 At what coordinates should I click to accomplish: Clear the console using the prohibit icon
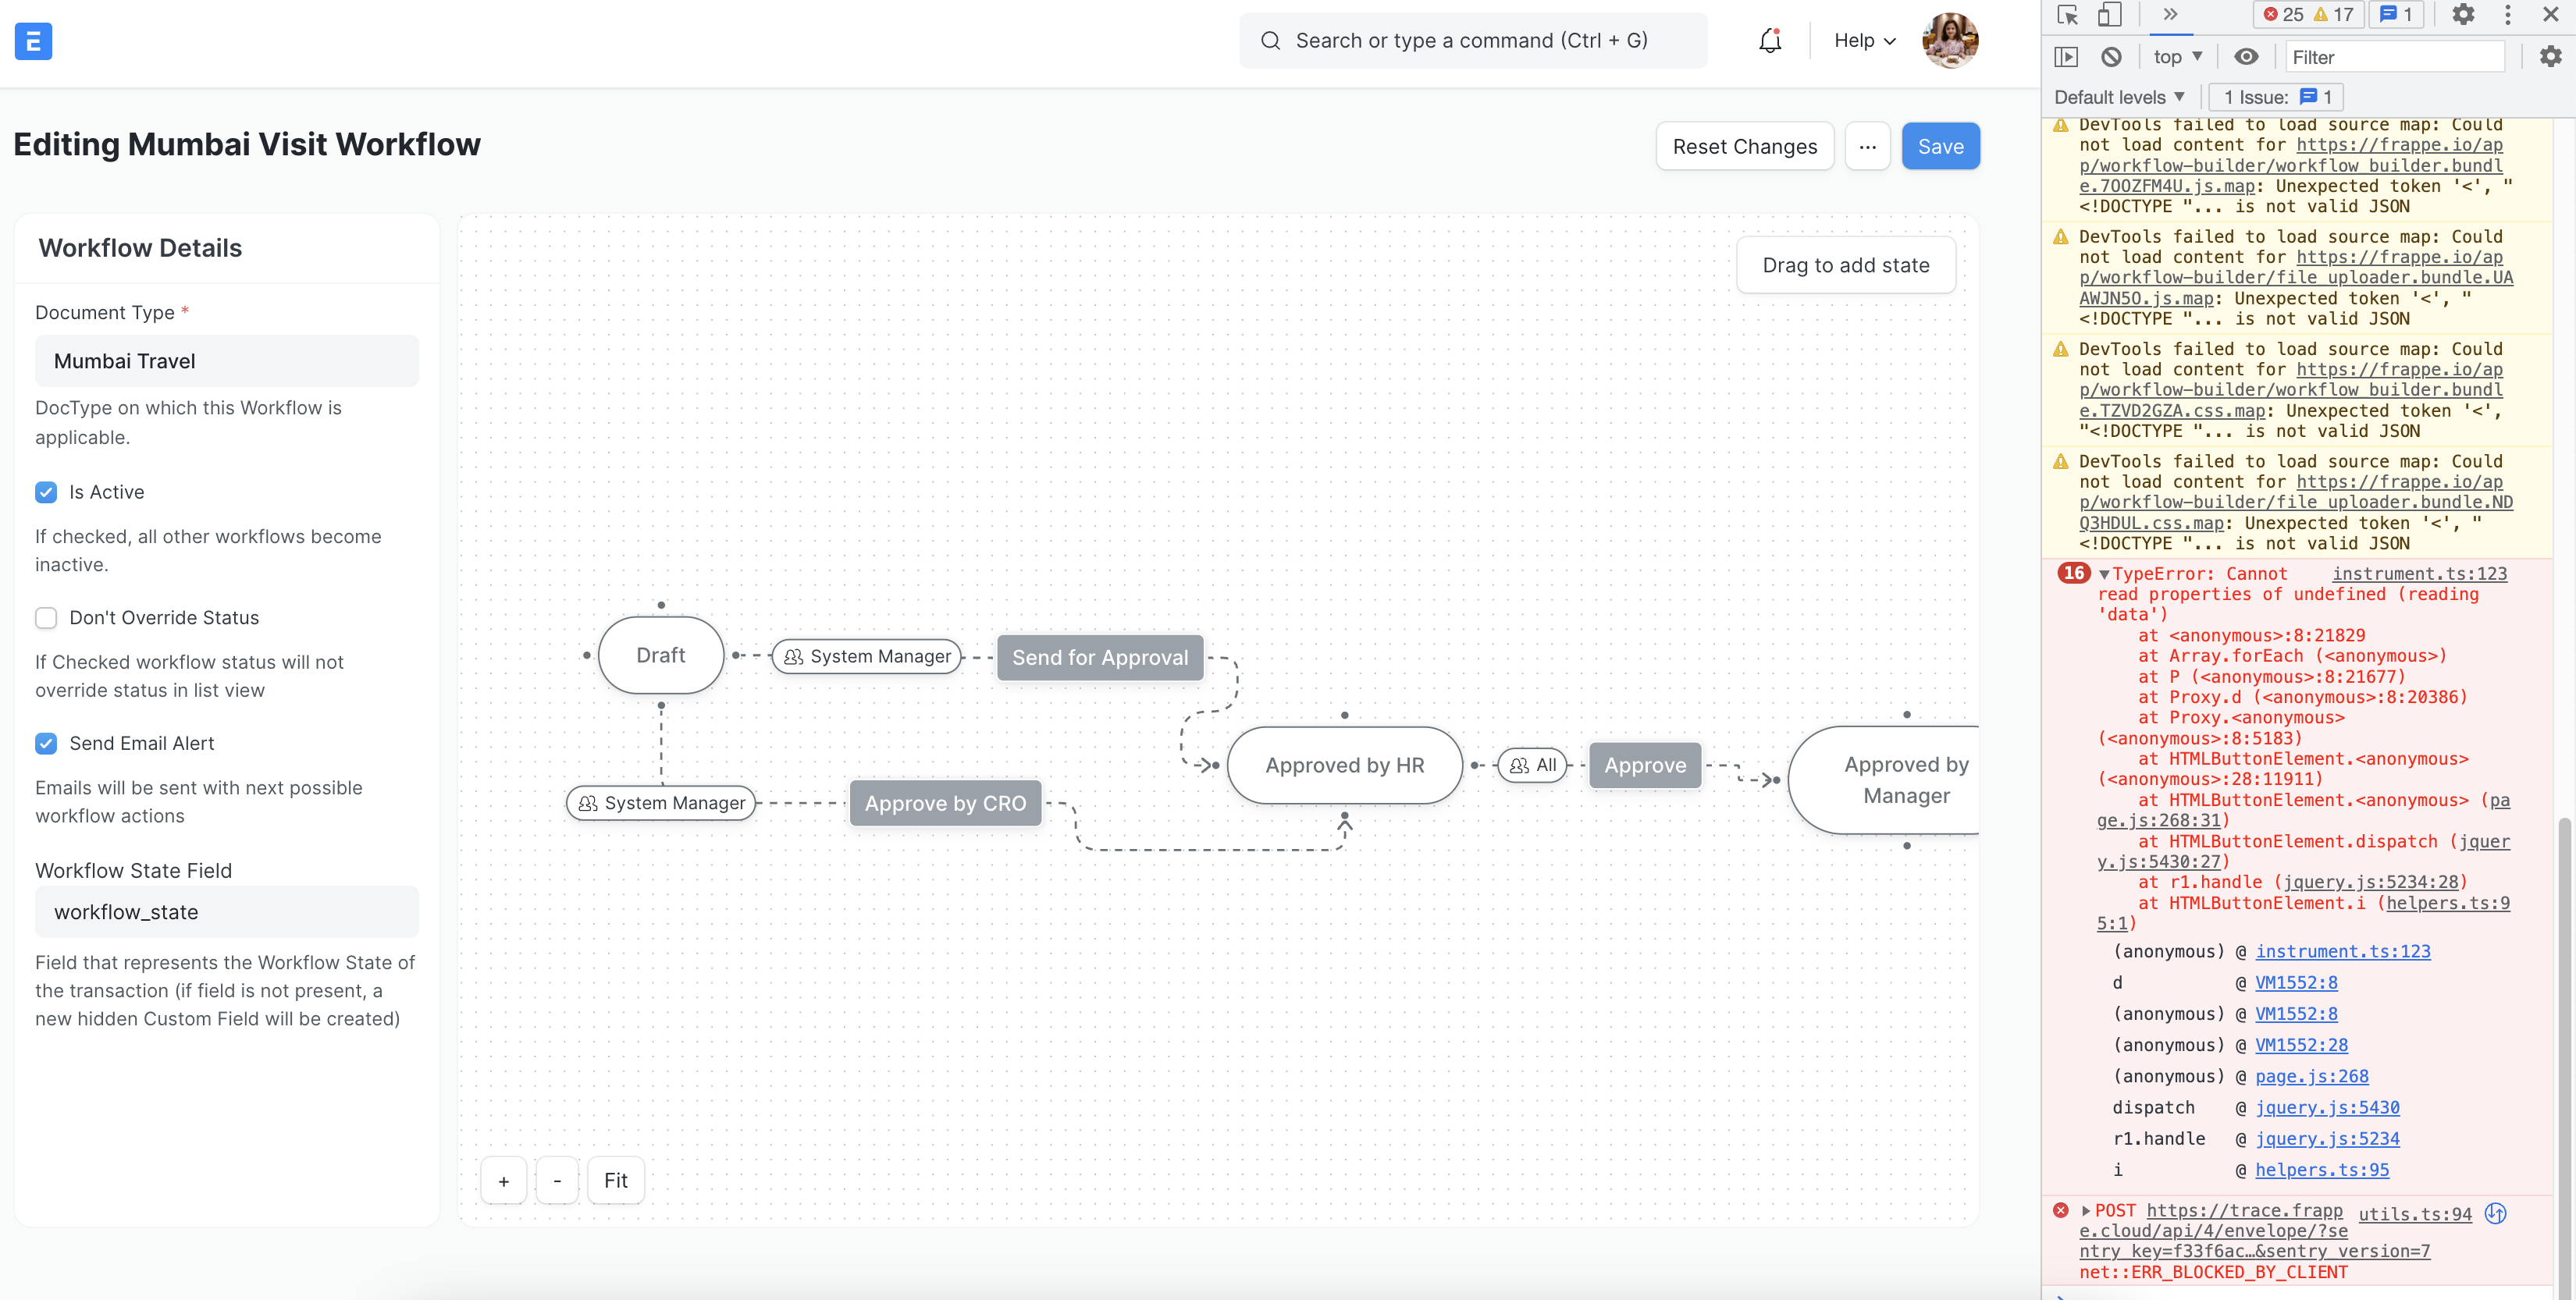[2112, 57]
